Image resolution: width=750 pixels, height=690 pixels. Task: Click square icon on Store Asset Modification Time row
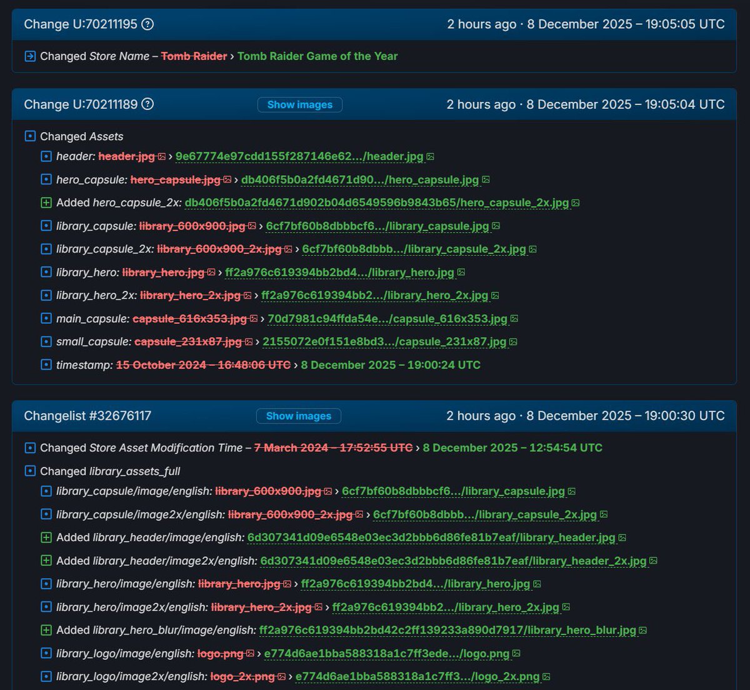(30, 448)
